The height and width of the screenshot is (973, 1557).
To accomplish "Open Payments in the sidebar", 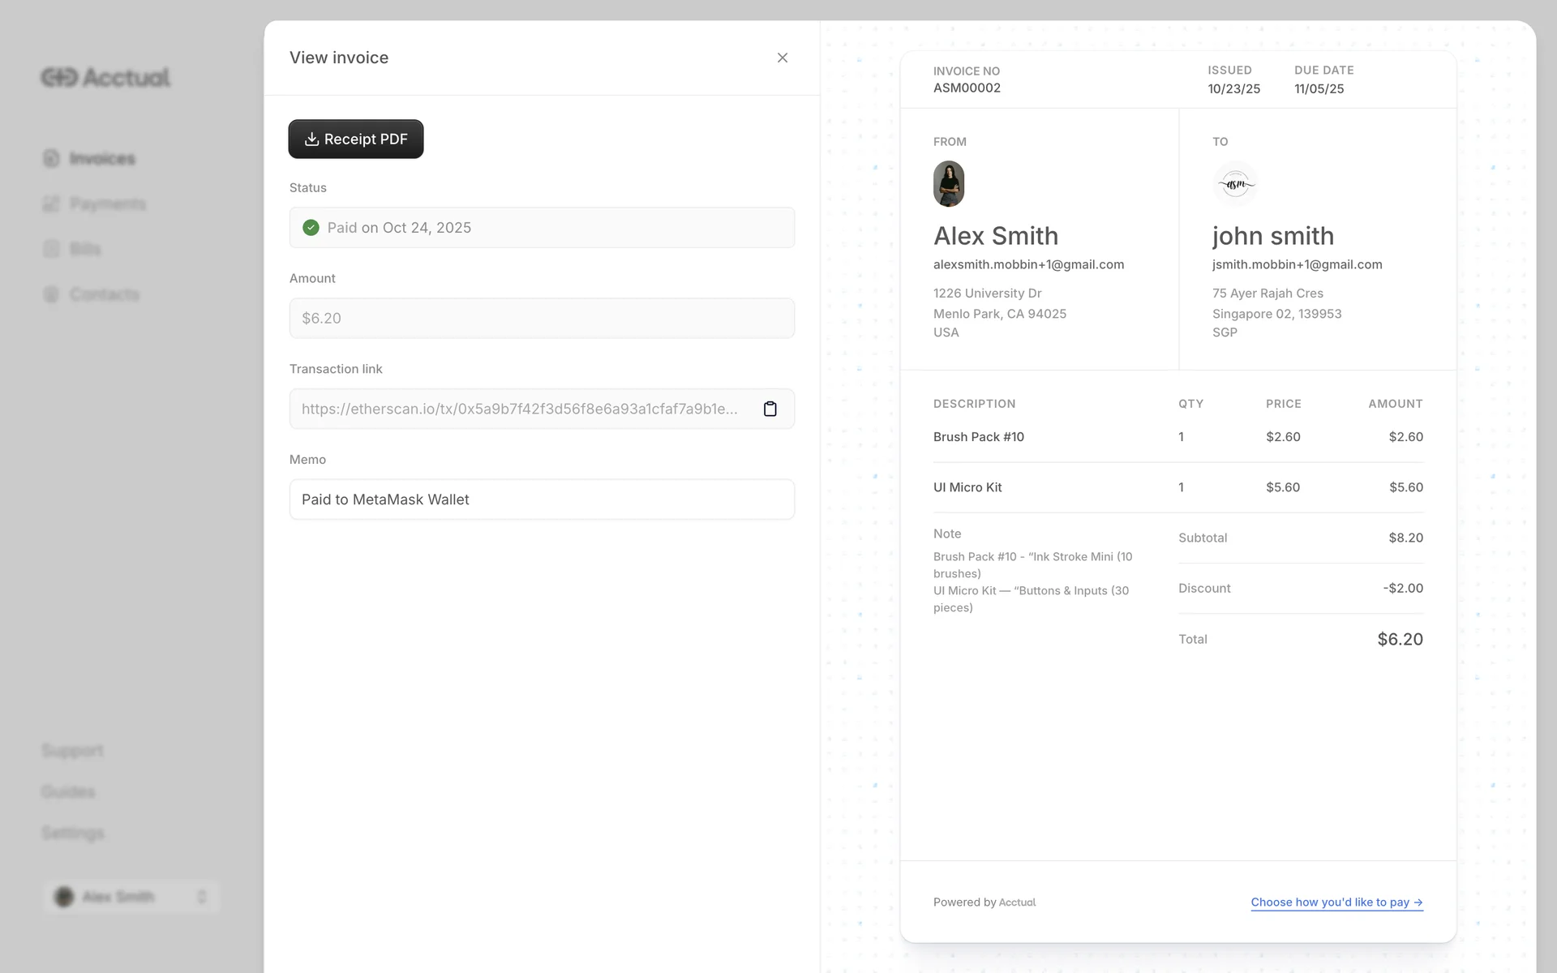I will (107, 204).
